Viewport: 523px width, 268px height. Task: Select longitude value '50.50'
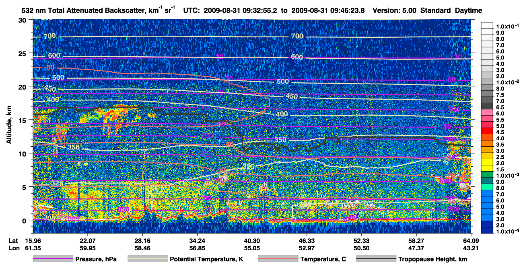tap(361, 248)
